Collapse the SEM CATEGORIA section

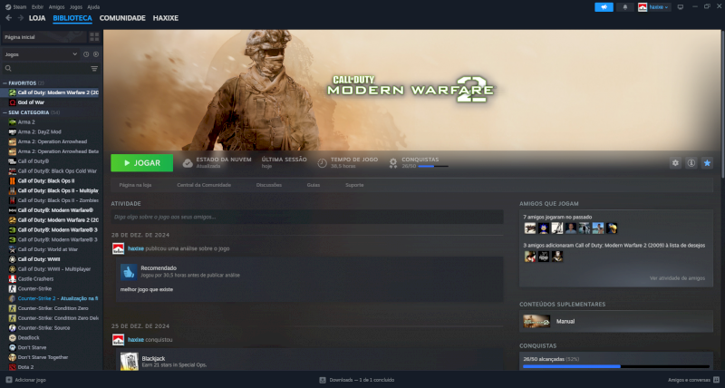coord(5,112)
